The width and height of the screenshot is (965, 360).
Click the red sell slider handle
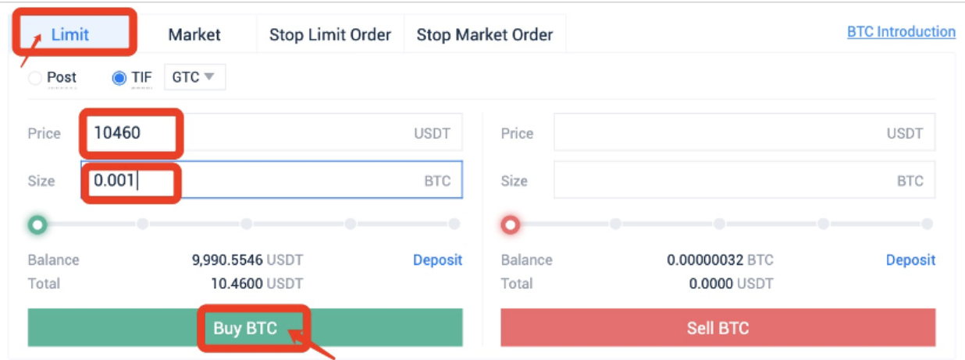click(511, 224)
